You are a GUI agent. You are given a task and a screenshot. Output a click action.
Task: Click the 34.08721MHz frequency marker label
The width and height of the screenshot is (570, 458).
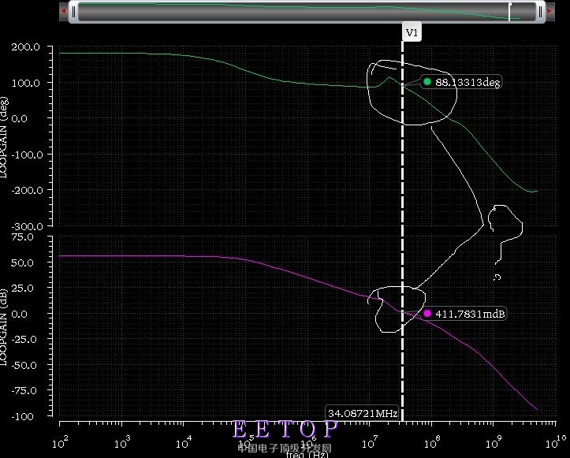(363, 413)
